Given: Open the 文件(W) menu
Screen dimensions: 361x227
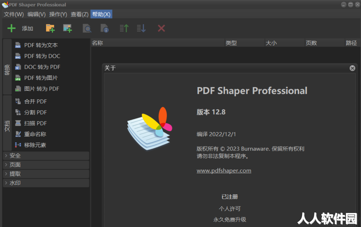Looking at the screenshot, I should (x=14, y=14).
